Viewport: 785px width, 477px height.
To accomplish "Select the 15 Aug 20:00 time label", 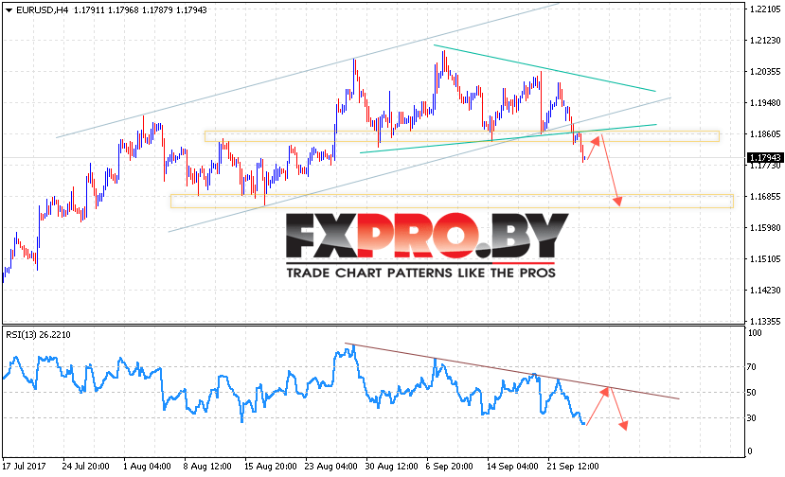I will click(x=270, y=467).
